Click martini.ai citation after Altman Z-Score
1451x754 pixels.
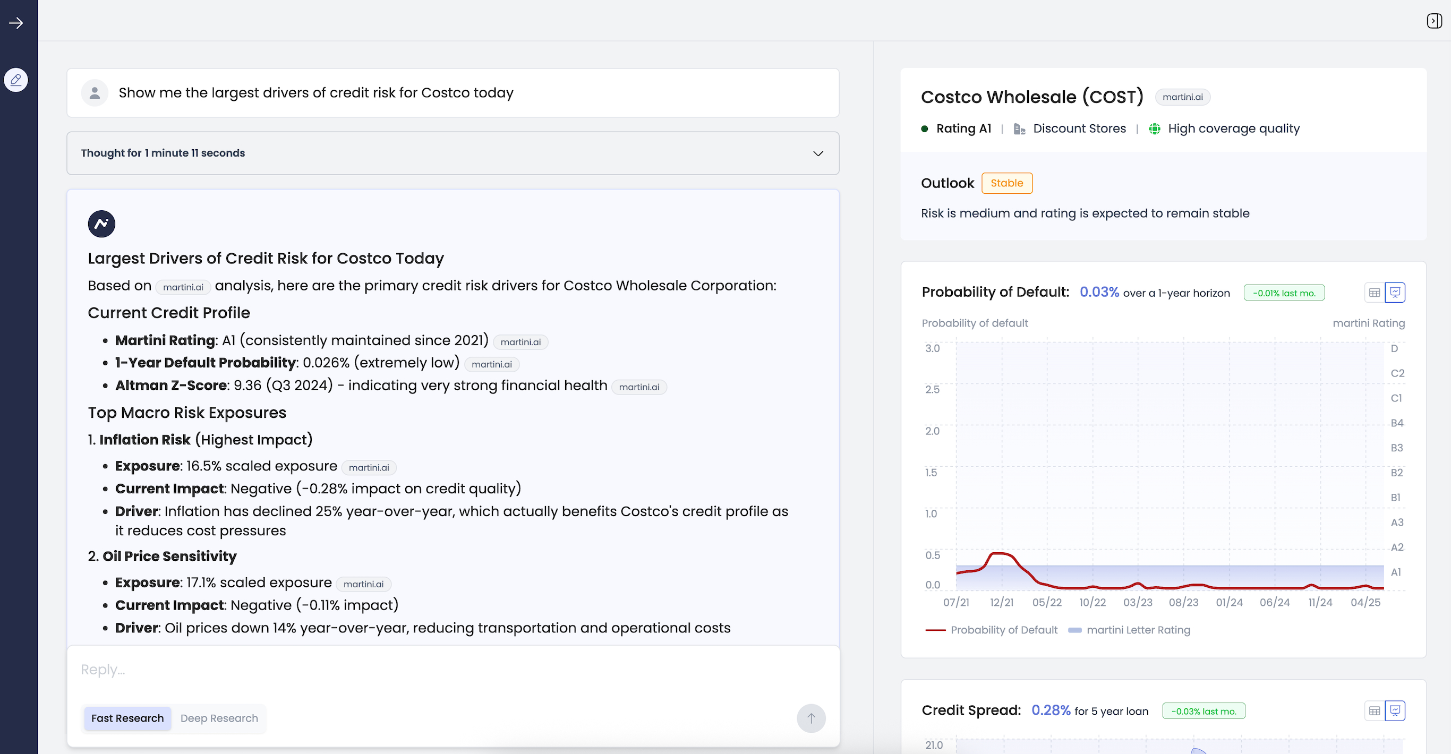(639, 387)
